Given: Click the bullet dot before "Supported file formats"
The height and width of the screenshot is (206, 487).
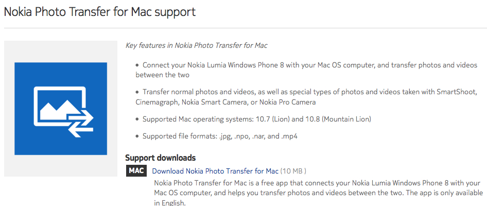Looking at the screenshot, I should (x=137, y=136).
